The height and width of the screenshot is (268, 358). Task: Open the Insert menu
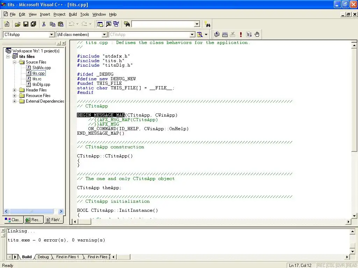(x=45, y=14)
